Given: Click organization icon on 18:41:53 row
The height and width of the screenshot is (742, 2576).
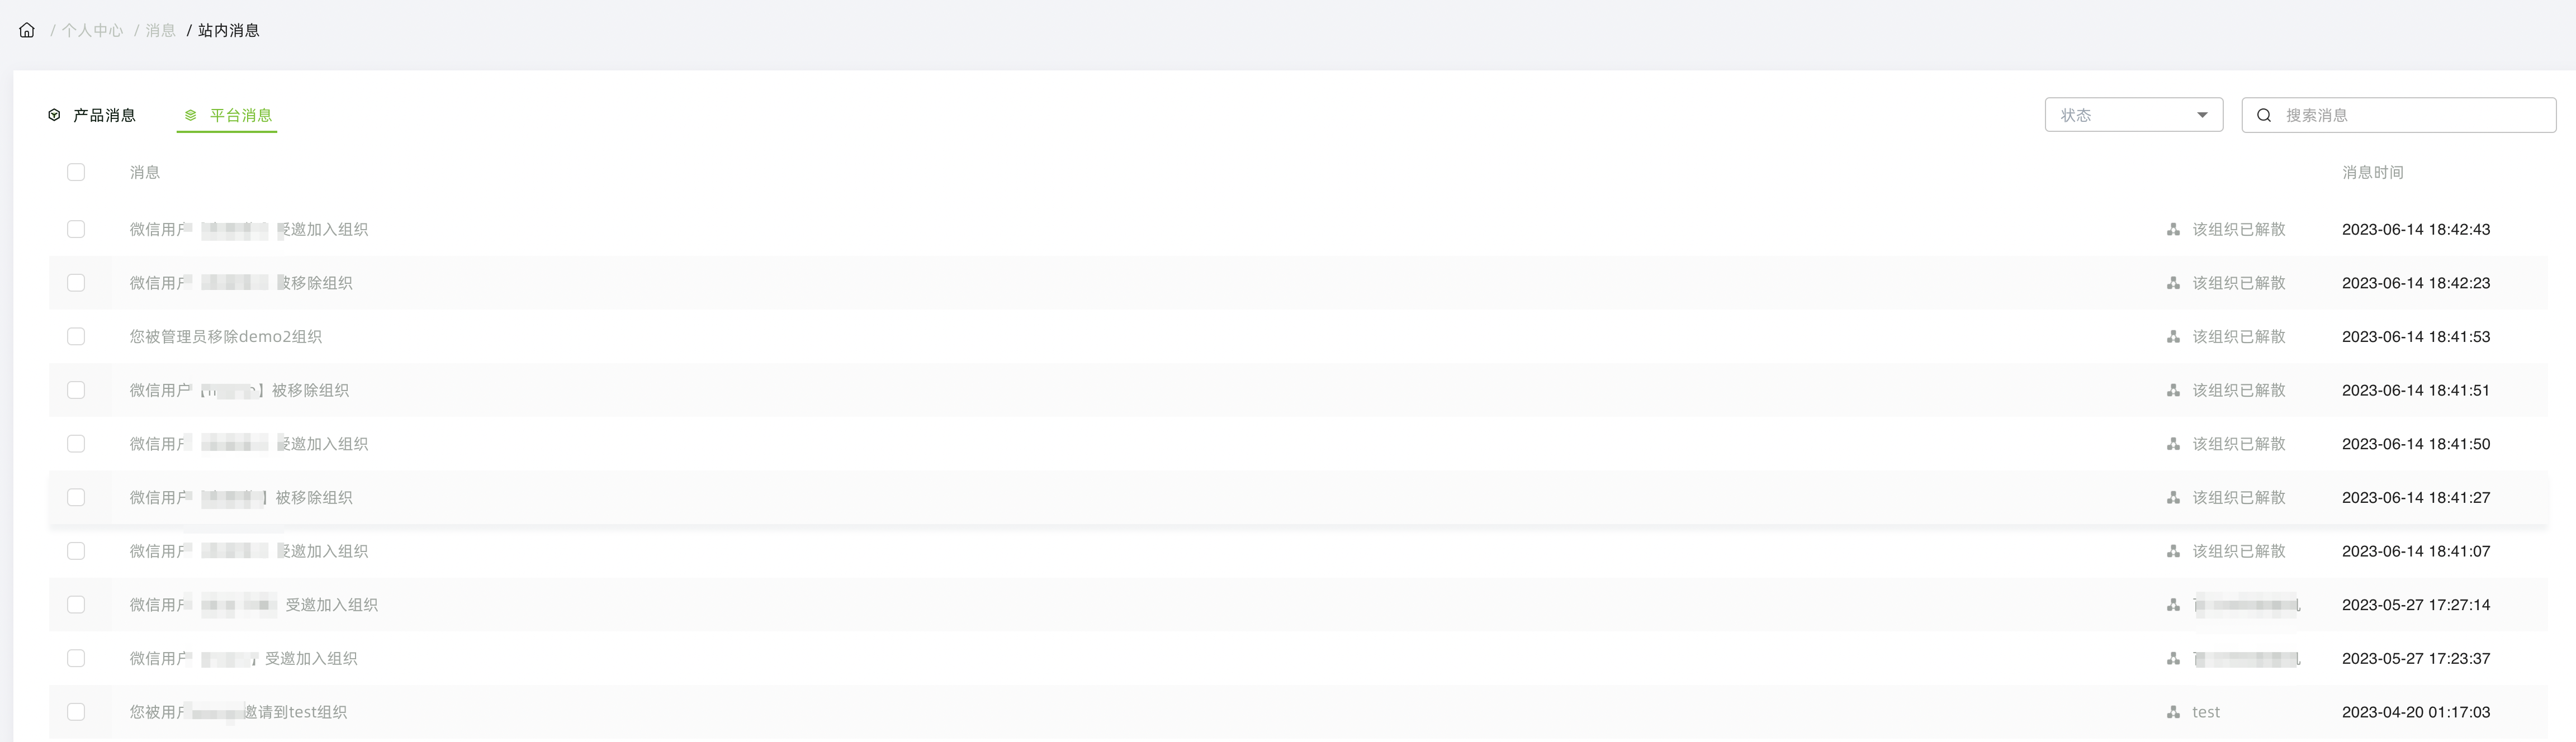Looking at the screenshot, I should [2173, 337].
